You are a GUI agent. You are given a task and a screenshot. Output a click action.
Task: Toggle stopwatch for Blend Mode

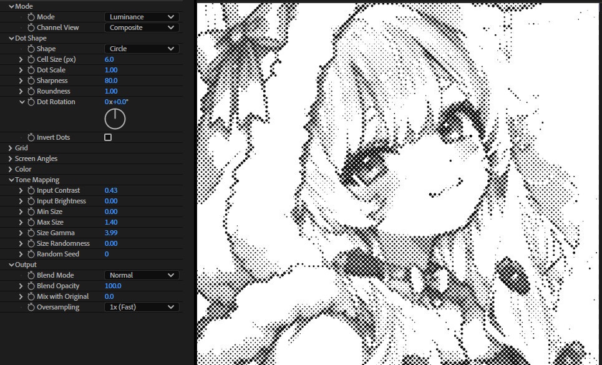pyautogui.click(x=31, y=275)
